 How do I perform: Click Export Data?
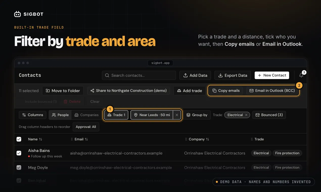pyautogui.click(x=233, y=75)
